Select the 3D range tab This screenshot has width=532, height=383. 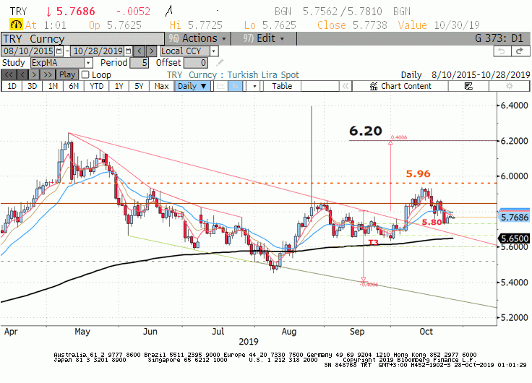click(x=33, y=86)
